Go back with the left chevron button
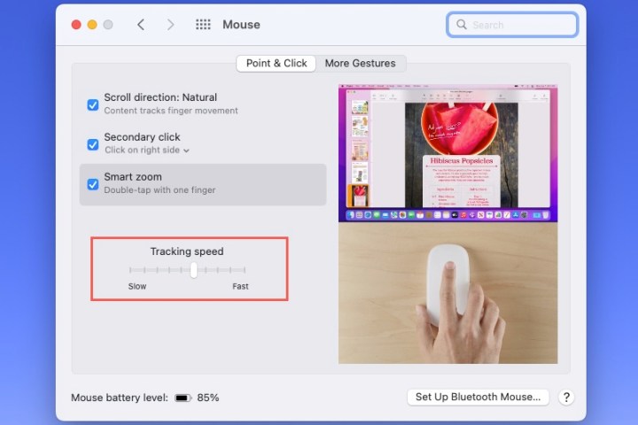This screenshot has width=638, height=425. tap(141, 25)
